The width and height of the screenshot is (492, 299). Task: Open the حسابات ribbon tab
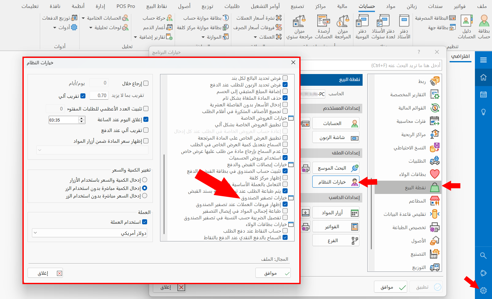click(x=367, y=6)
